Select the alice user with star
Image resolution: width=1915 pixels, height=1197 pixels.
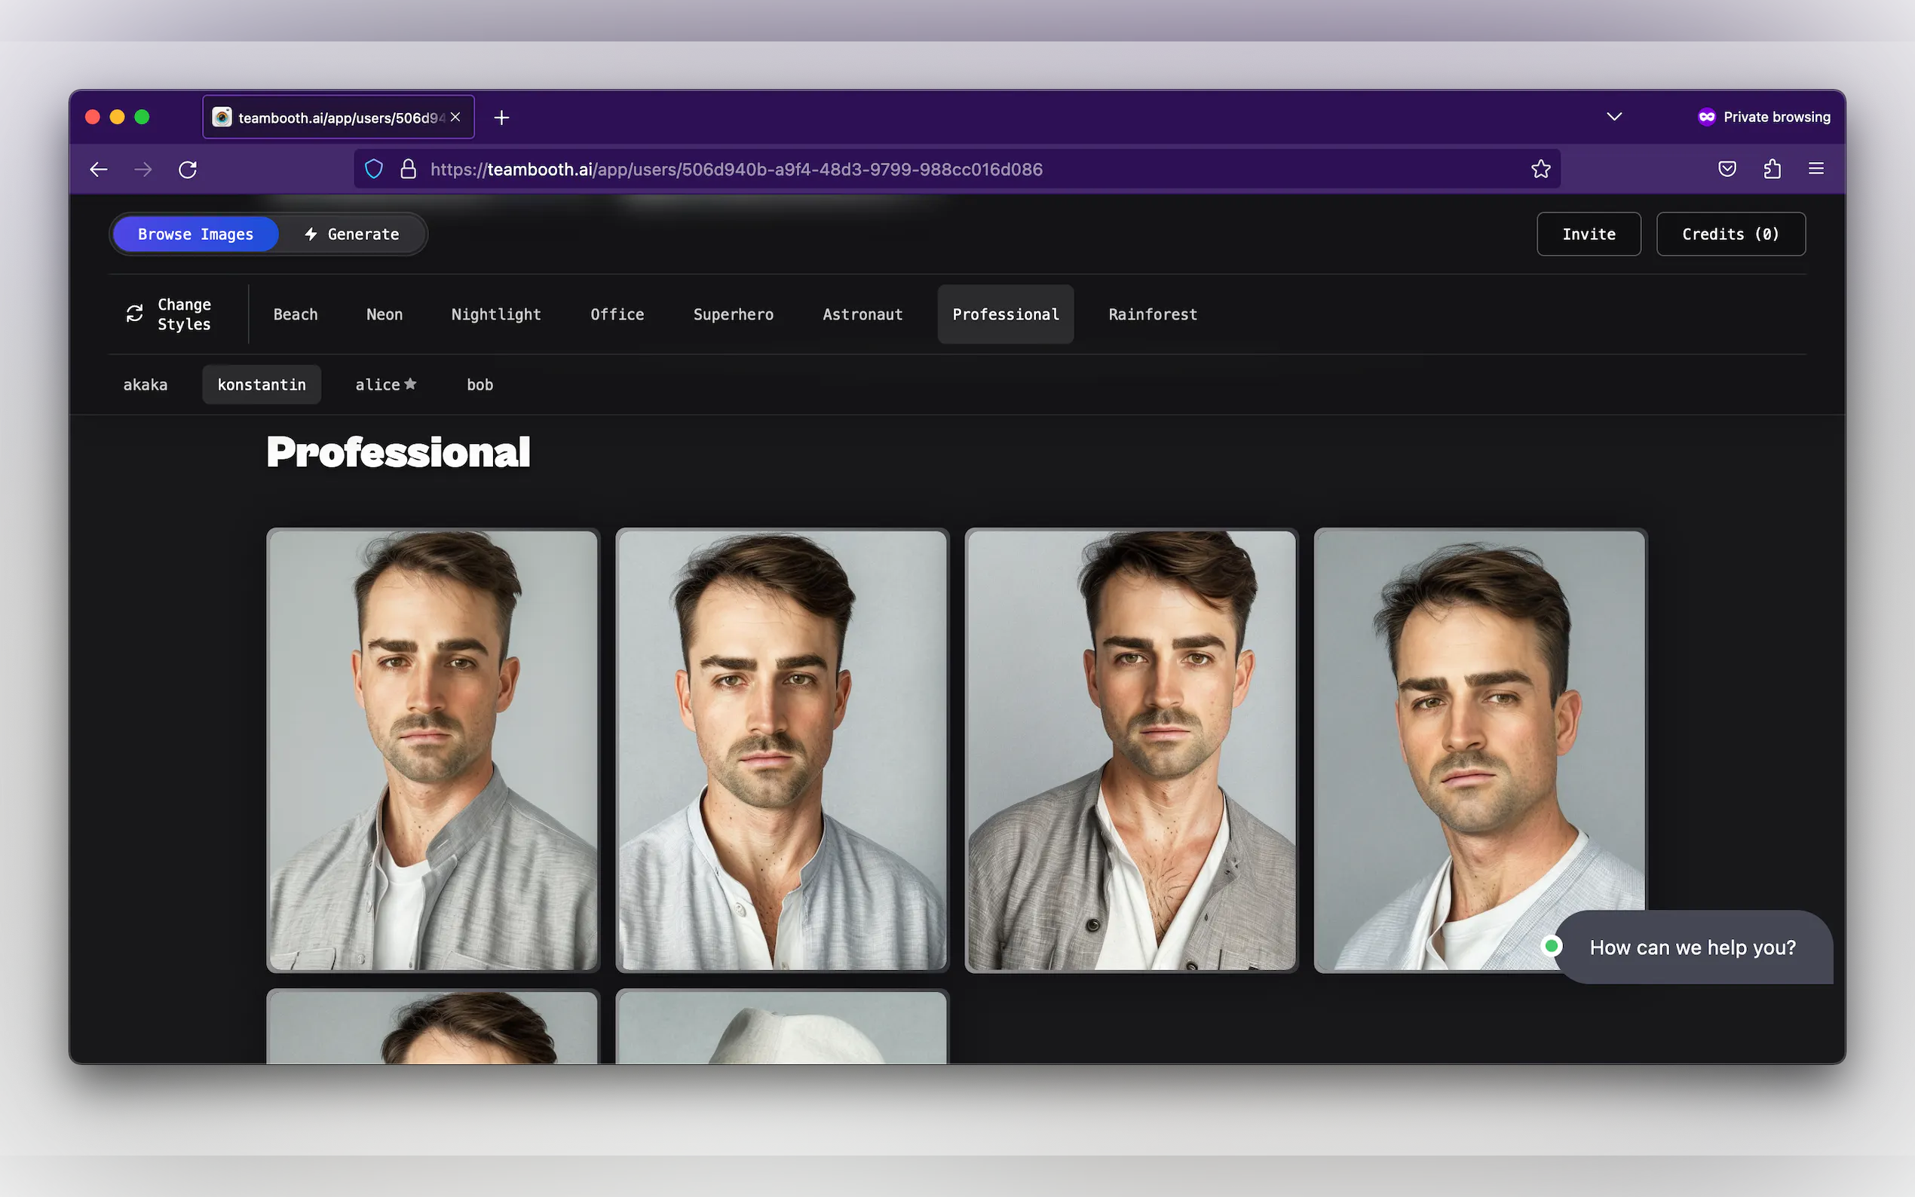click(385, 384)
